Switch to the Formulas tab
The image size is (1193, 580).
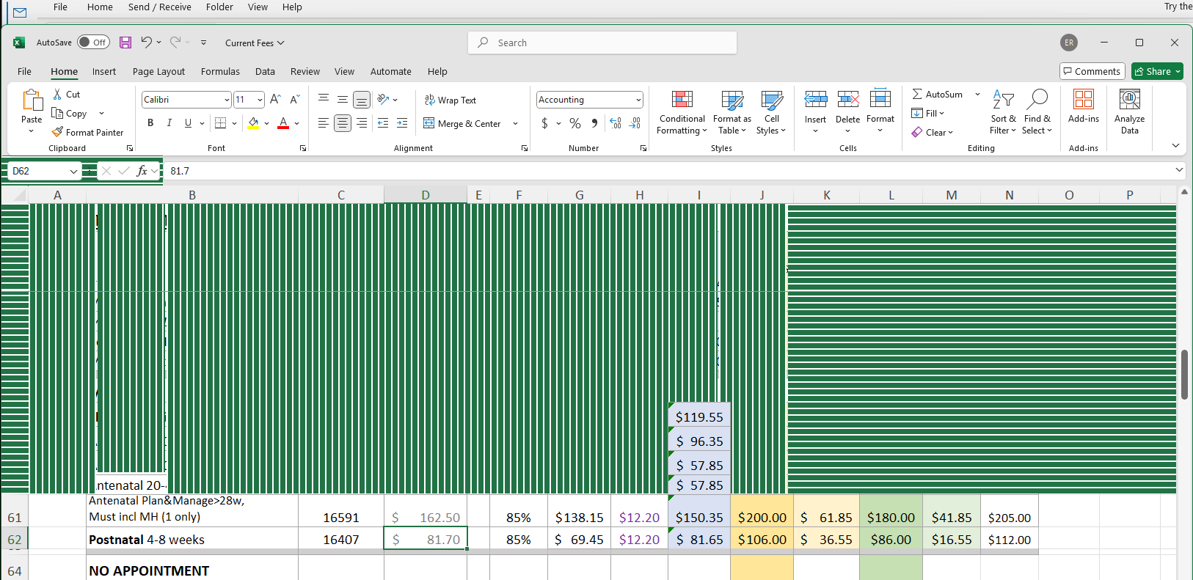pyautogui.click(x=220, y=71)
